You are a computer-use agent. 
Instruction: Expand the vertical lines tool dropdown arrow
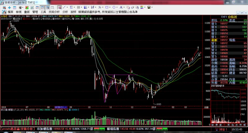point(81,7)
